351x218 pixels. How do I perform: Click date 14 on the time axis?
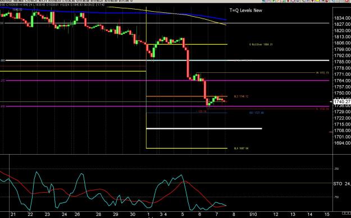tap(309, 215)
